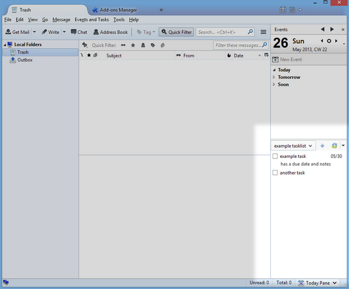Filter messages by starred icon
Image resolution: width=349 pixels, height=289 pixels.
(133, 45)
